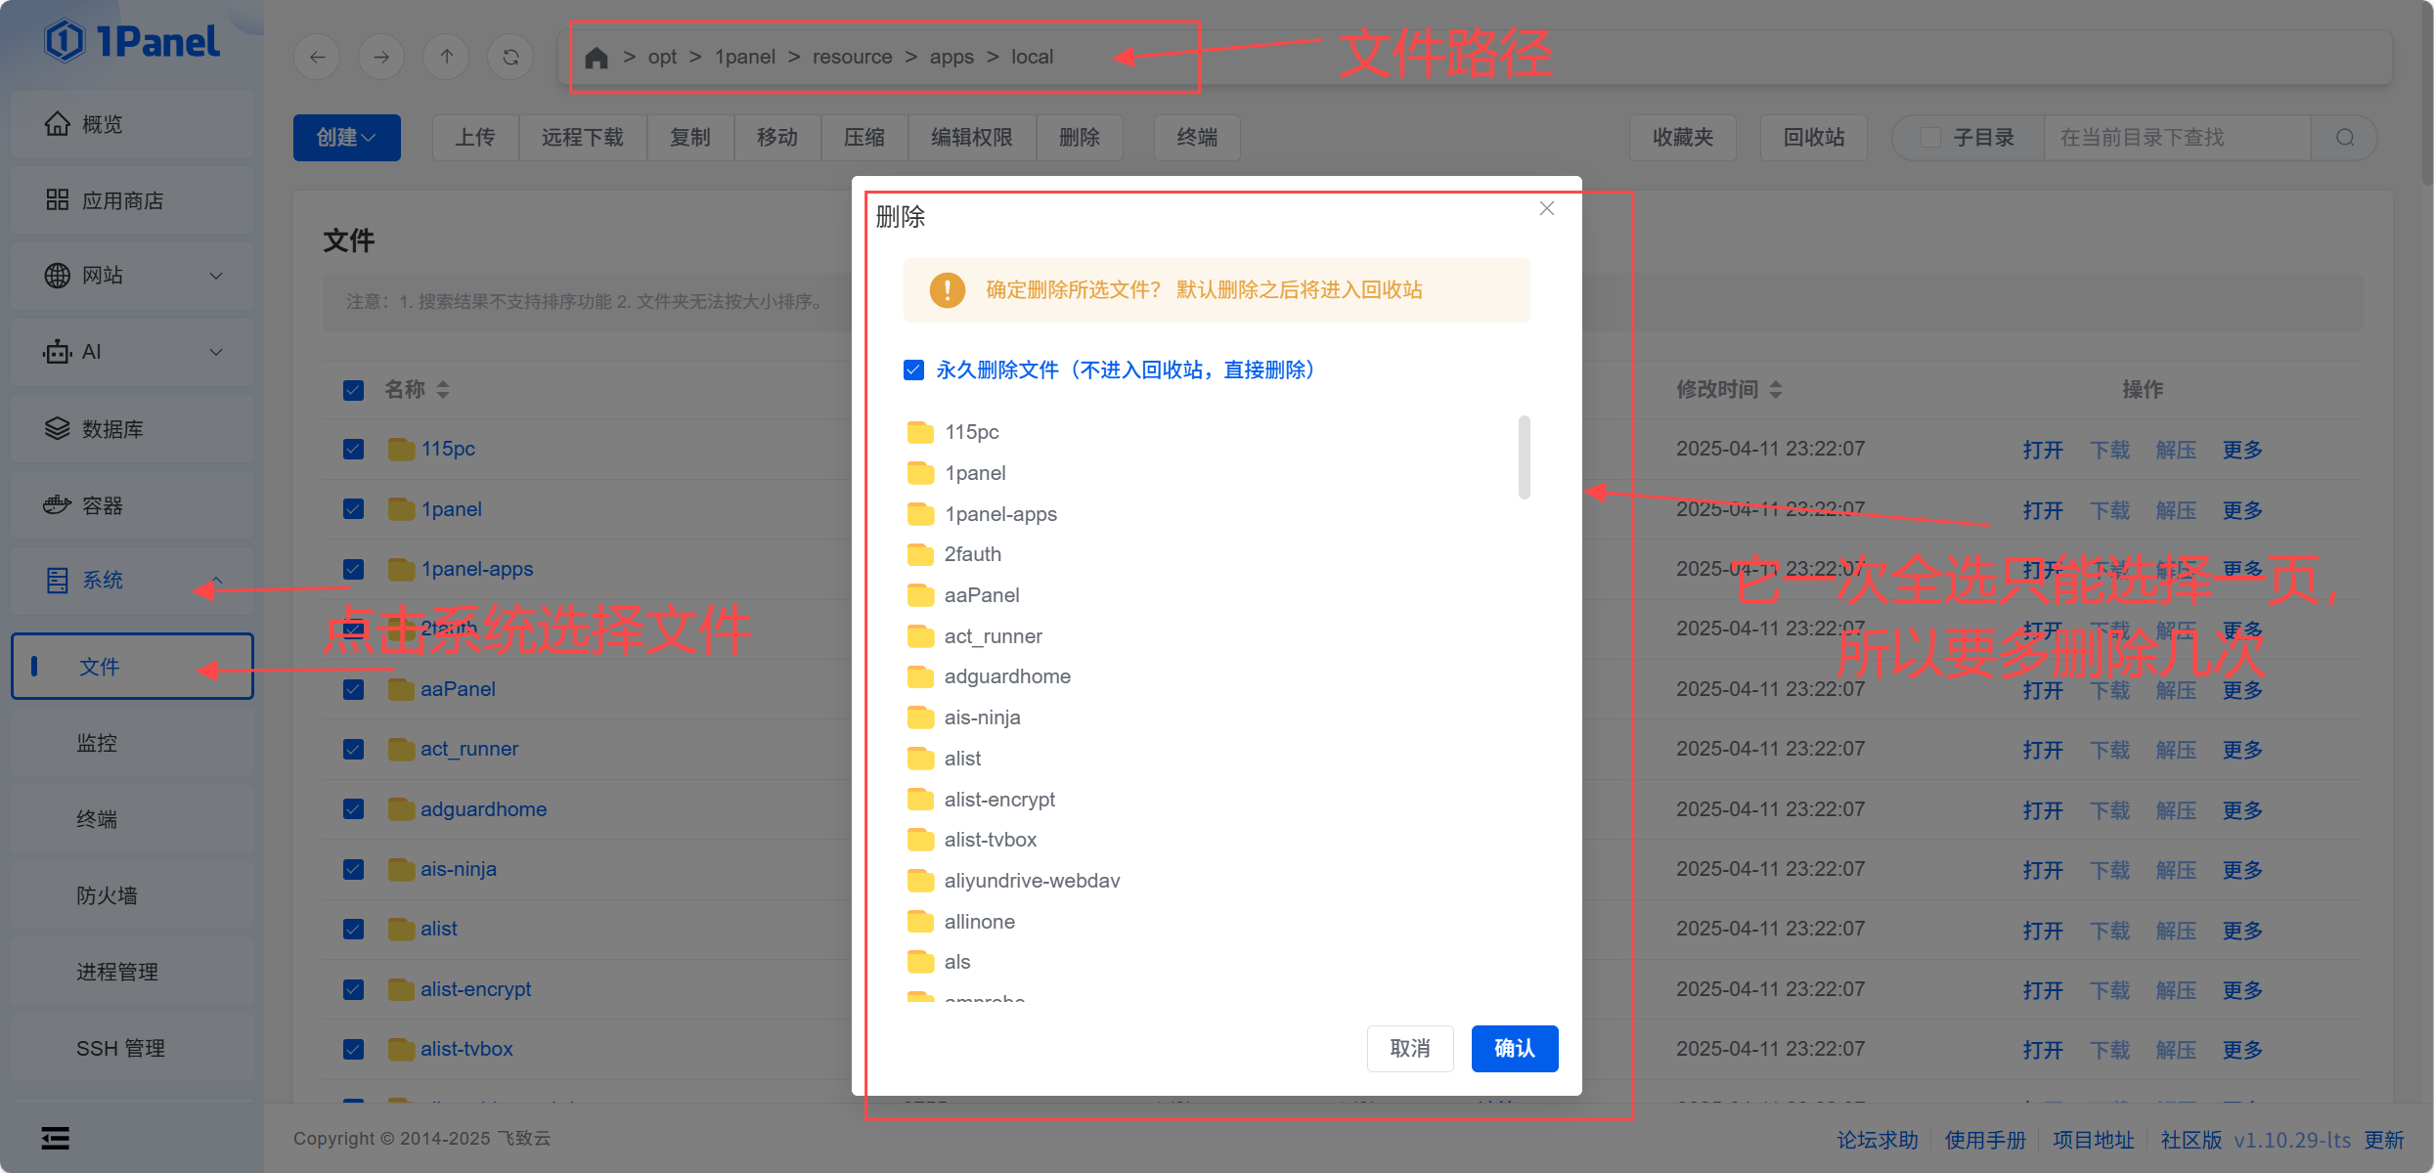Click the delete dialog file list scrollbar

[1524, 457]
